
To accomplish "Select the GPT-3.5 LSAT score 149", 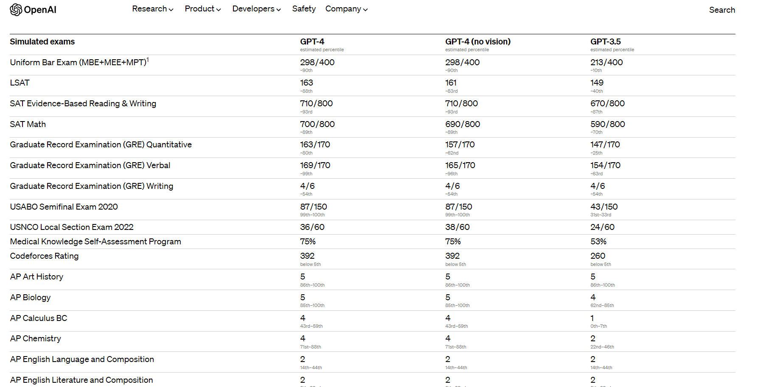I will [597, 83].
